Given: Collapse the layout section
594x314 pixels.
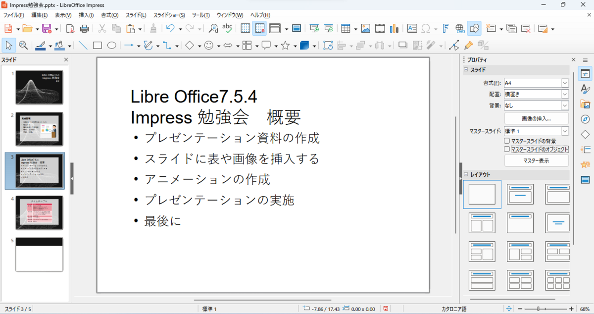Looking at the screenshot, I should (x=466, y=174).
